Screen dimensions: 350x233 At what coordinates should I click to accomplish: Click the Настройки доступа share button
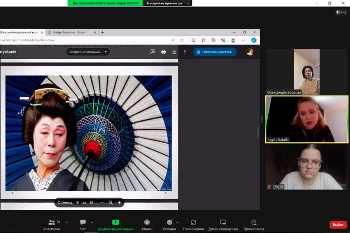click(215, 52)
